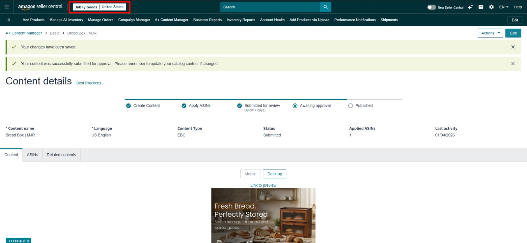This screenshot has height=243, width=527.
Task: Click the Submitted for review step checkmark
Action: click(x=239, y=106)
